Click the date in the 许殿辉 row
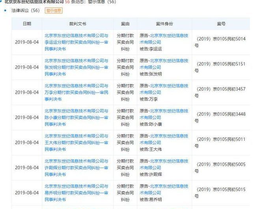 pos(27,168)
